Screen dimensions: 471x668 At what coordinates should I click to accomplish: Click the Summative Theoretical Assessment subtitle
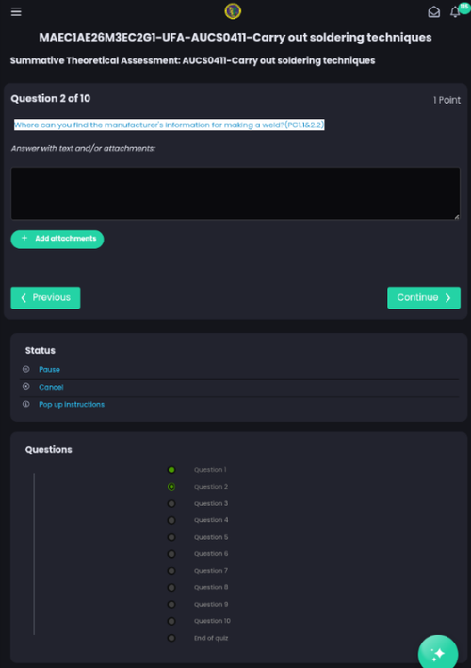(x=193, y=61)
